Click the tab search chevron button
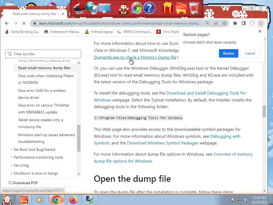 pyautogui.click(x=236, y=14)
